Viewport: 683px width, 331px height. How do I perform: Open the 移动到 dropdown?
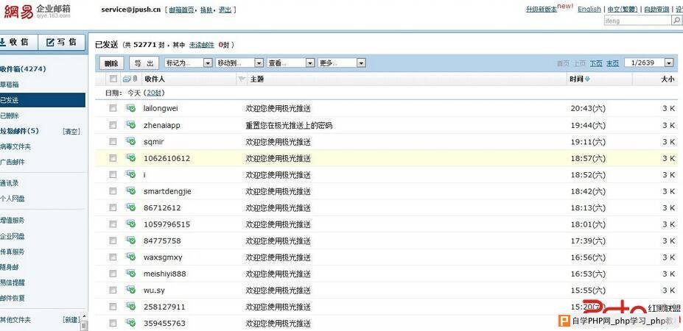pyautogui.click(x=239, y=63)
